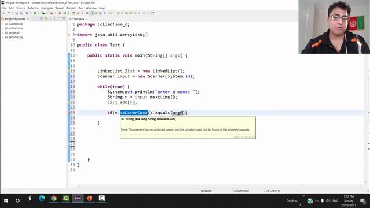Screen dimensions: 370x208
Task: Click the Back navigation arrow icon
Action: coord(135,13)
